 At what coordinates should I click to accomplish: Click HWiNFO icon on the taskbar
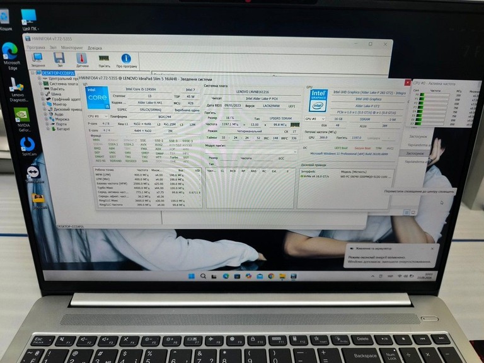click(294, 276)
